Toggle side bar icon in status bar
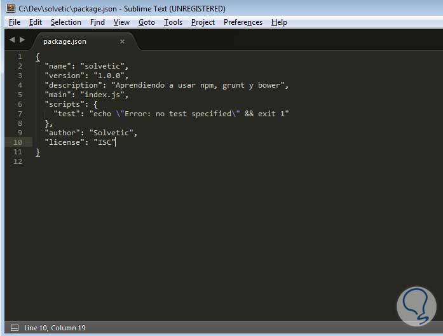 15,328
